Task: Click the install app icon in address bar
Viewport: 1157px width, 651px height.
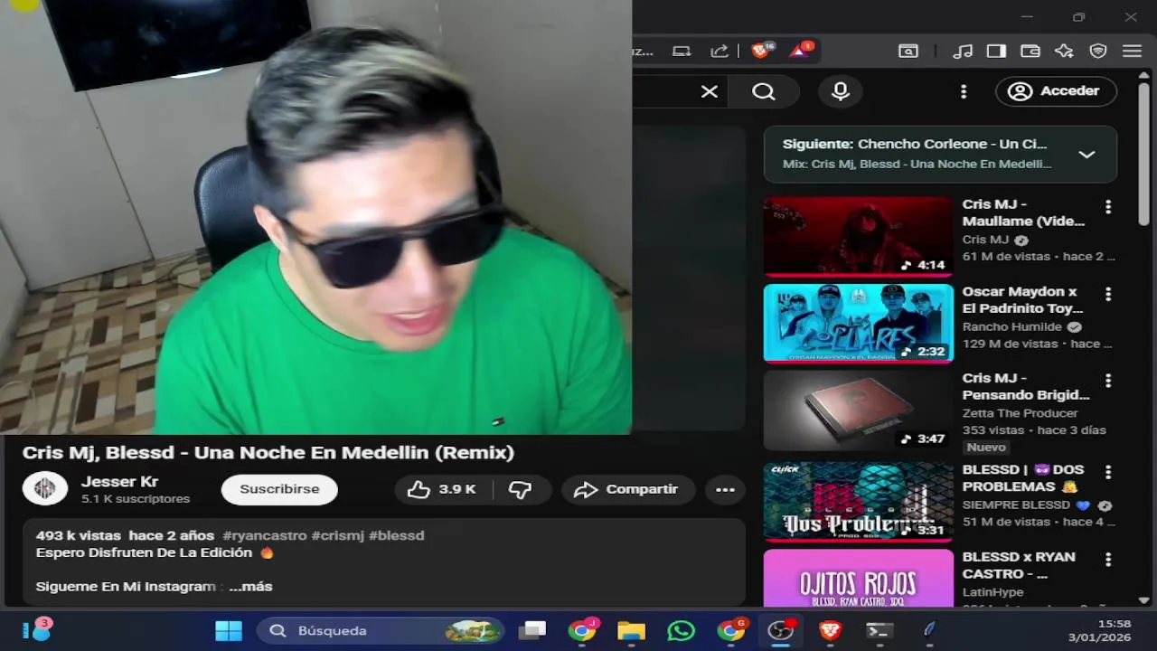Action: click(x=682, y=52)
